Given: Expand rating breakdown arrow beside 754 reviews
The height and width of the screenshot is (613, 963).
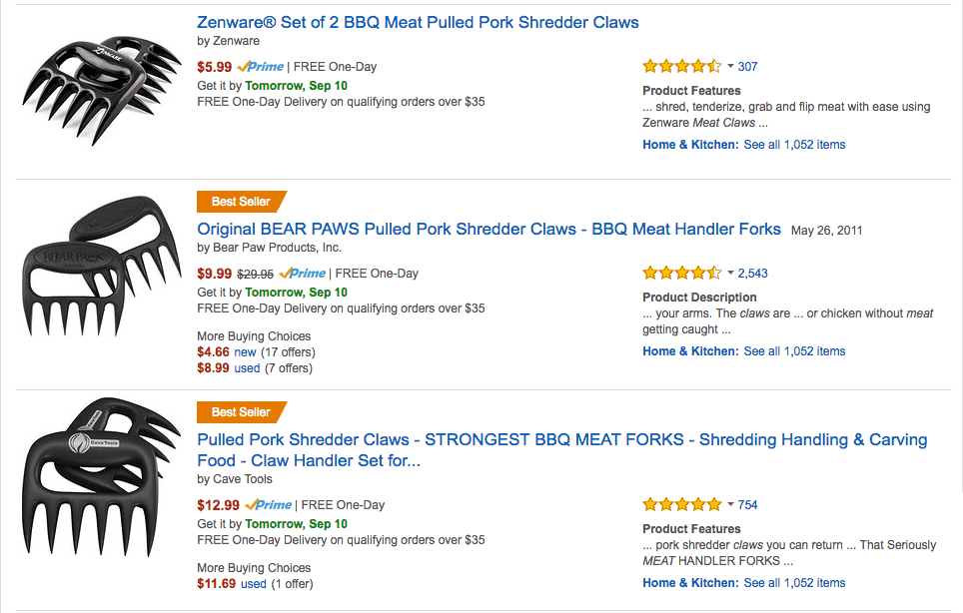Looking at the screenshot, I should pyautogui.click(x=730, y=504).
